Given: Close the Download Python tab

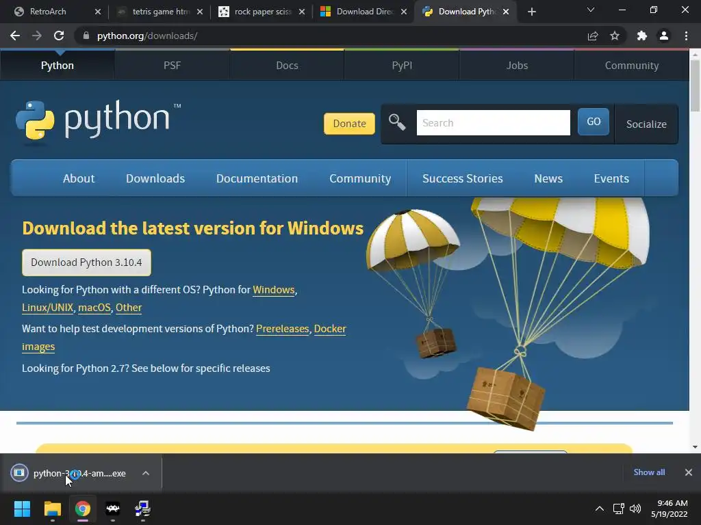Looking at the screenshot, I should (x=506, y=12).
